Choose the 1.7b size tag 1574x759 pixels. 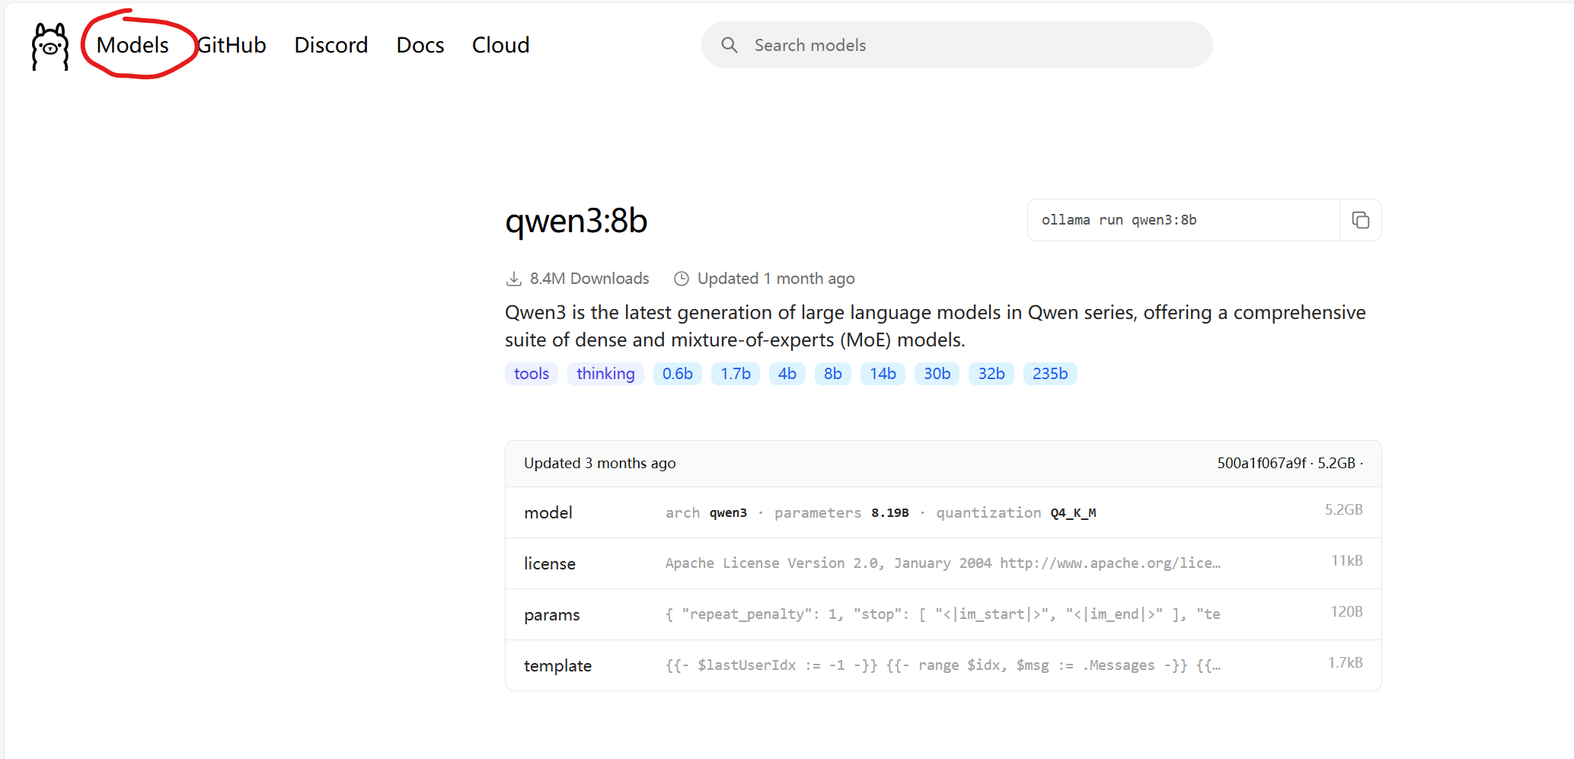[x=736, y=374]
